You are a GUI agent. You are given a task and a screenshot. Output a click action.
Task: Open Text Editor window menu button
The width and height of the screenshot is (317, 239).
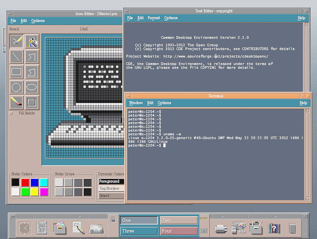click(126, 11)
